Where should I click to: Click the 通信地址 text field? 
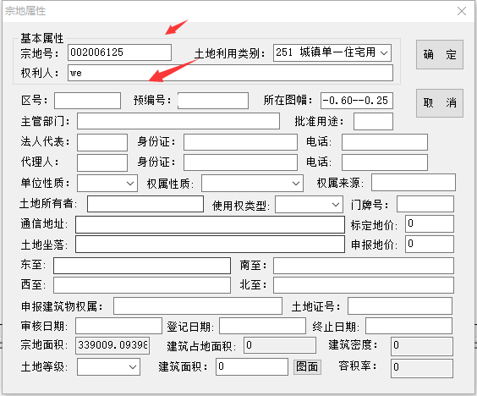click(210, 224)
